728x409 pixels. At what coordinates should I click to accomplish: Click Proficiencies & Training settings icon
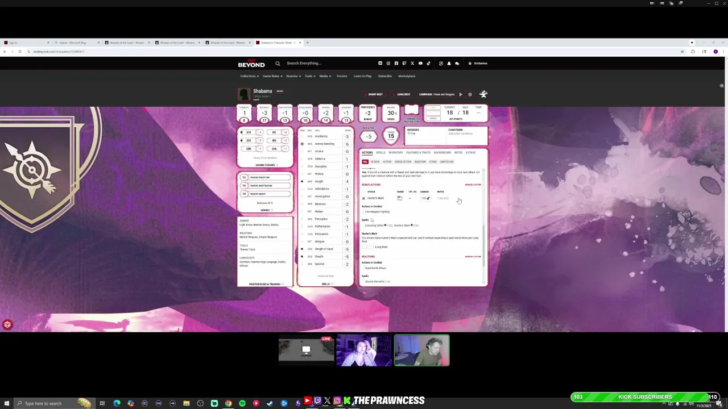(283, 284)
